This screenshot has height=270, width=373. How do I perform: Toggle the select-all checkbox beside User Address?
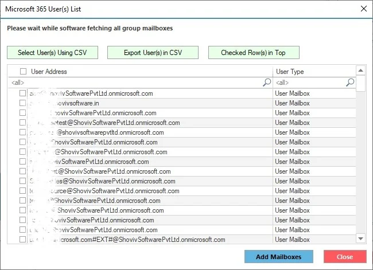pos(23,71)
